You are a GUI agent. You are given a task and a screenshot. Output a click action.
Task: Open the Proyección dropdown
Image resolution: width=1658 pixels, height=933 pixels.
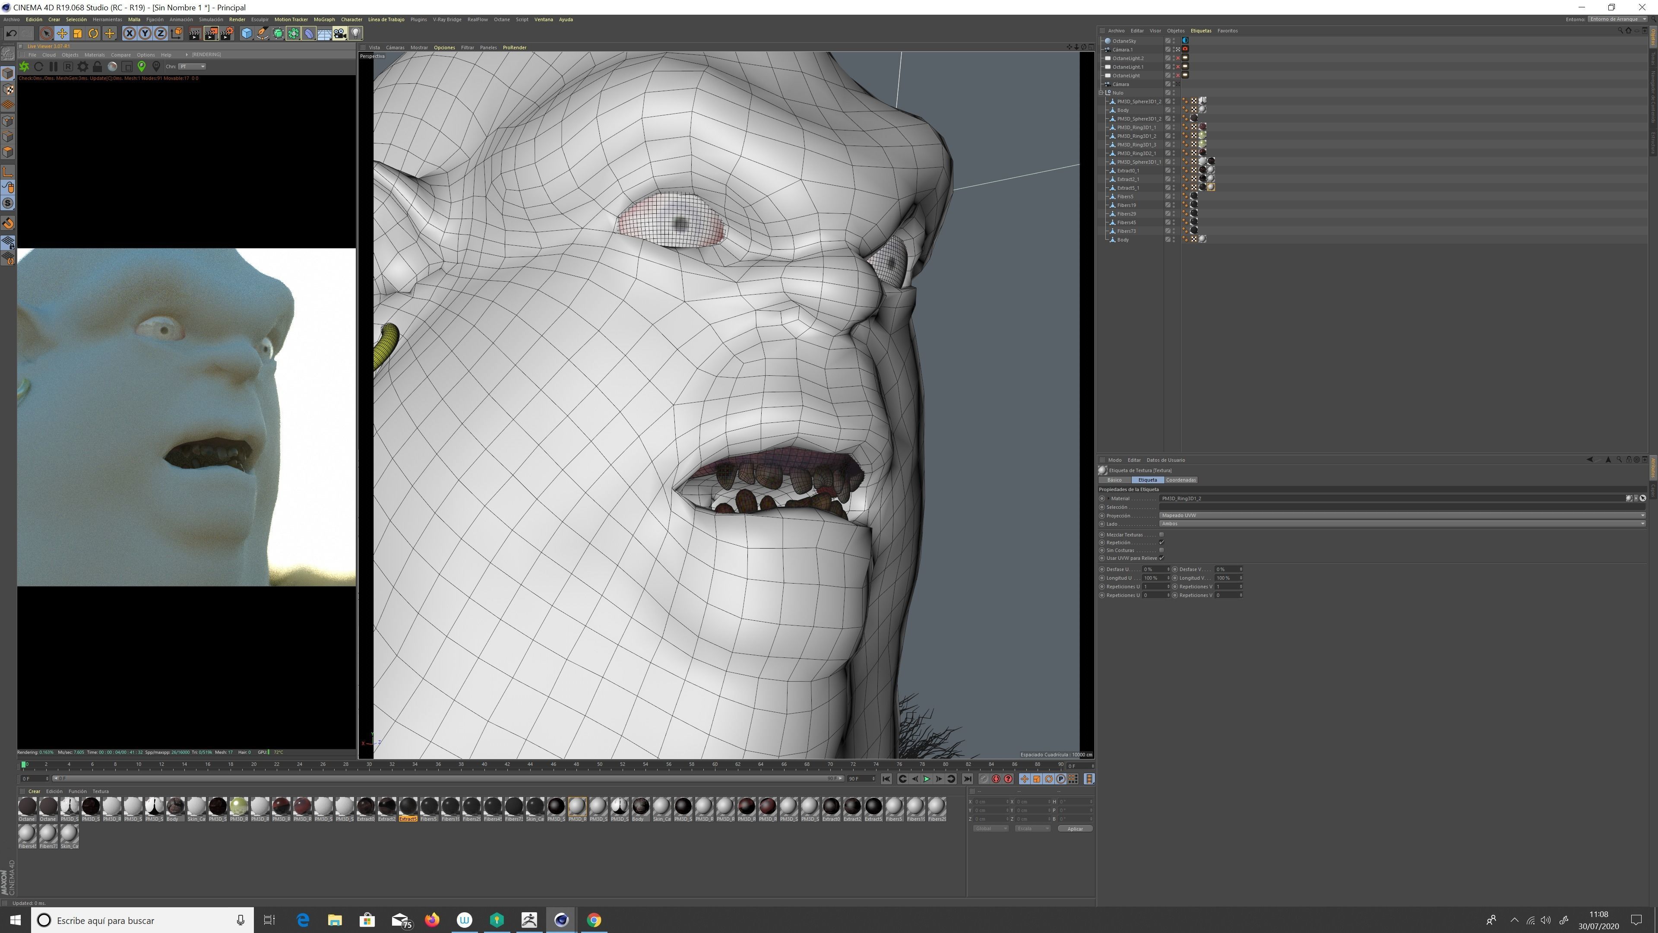click(1402, 515)
